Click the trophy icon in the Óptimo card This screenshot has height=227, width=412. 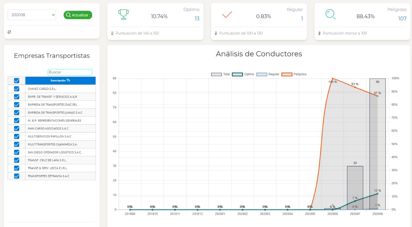123,14
